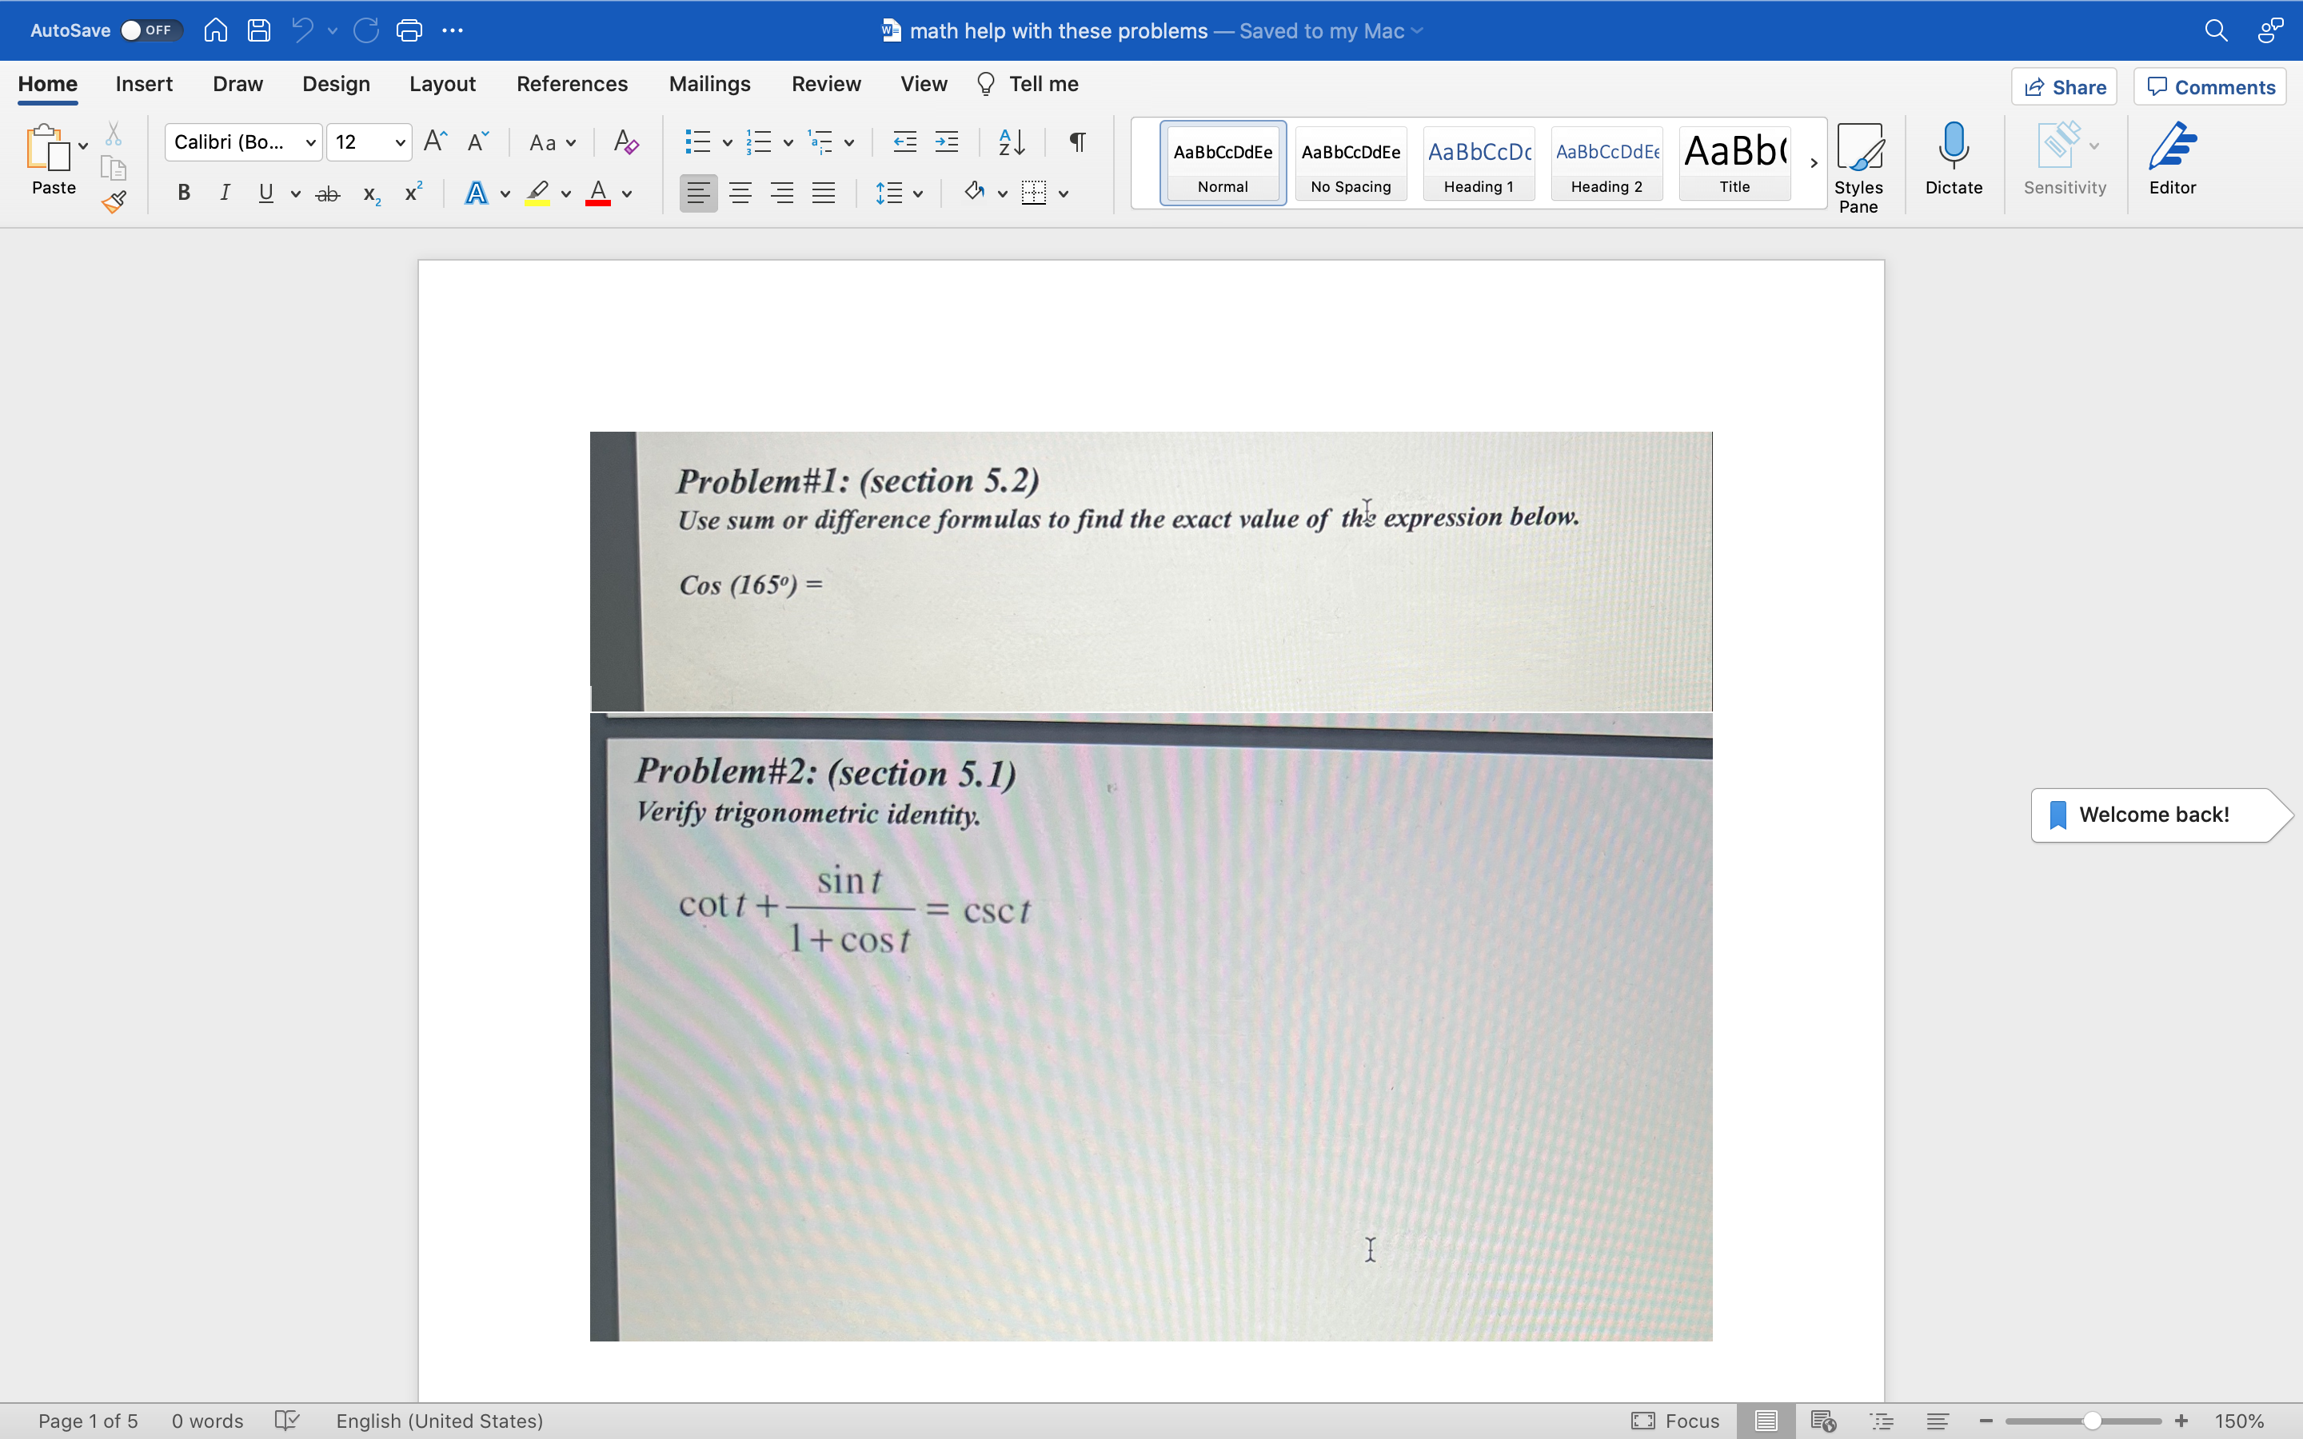Show paragraph marks
The height and width of the screenshot is (1439, 2303).
(x=1076, y=142)
